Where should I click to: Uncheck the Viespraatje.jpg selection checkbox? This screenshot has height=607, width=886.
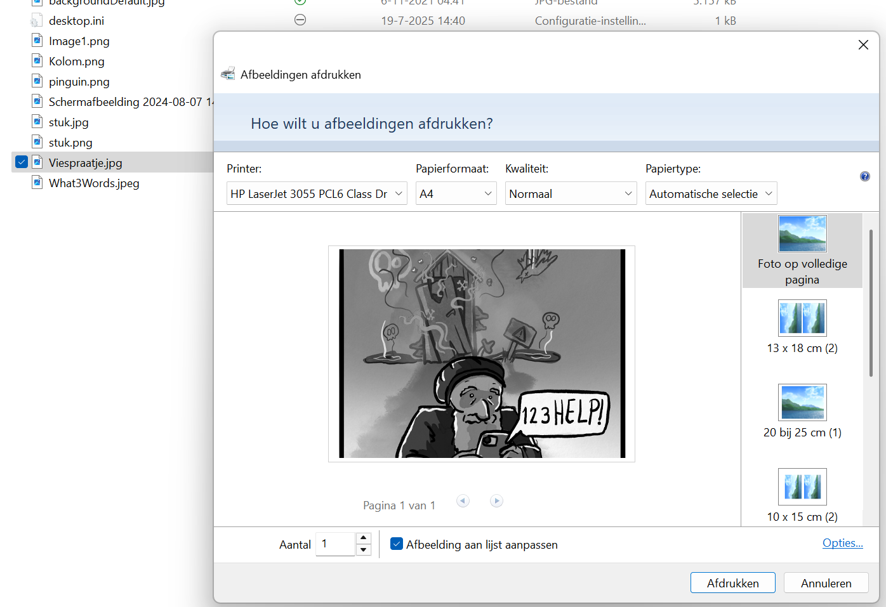click(21, 162)
